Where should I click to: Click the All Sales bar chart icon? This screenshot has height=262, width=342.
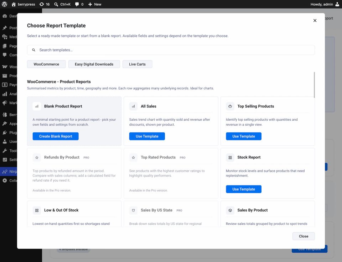point(134,106)
